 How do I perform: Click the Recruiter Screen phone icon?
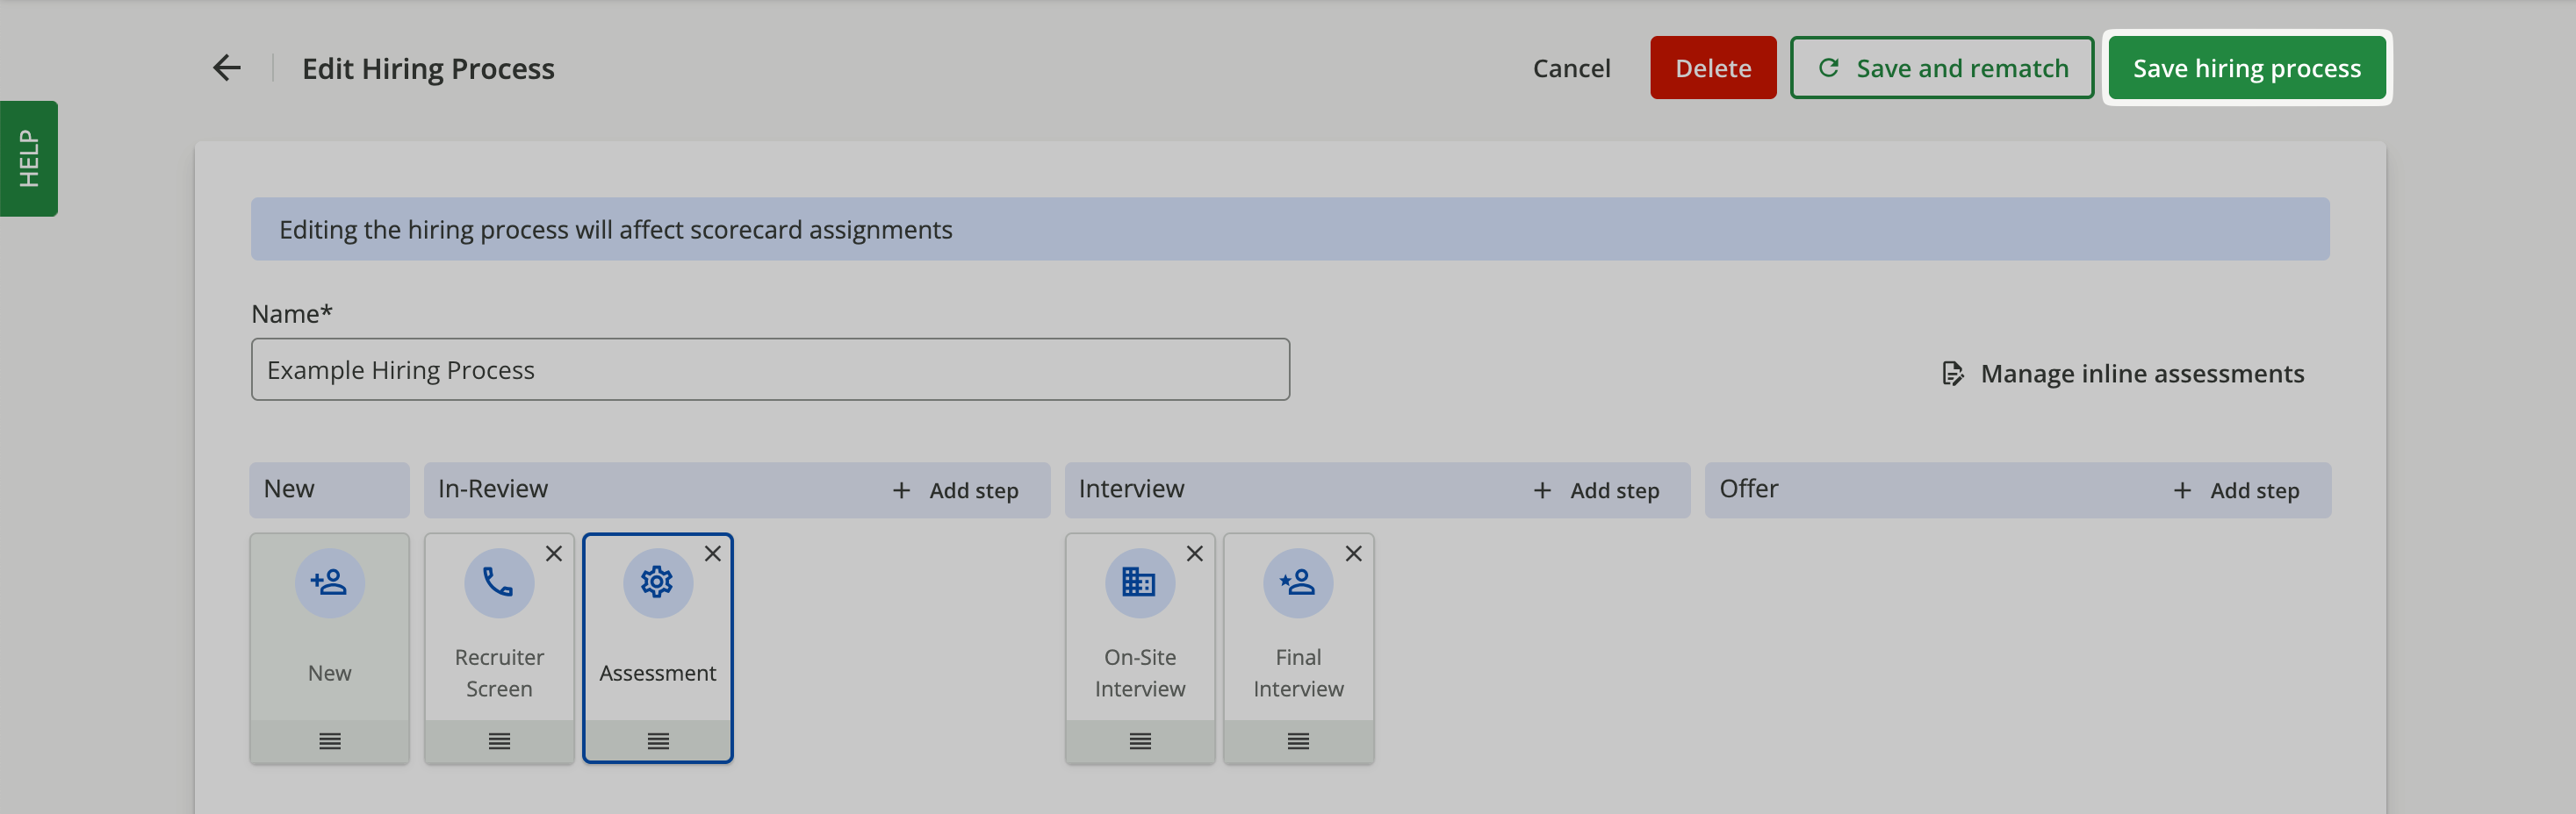(x=499, y=582)
